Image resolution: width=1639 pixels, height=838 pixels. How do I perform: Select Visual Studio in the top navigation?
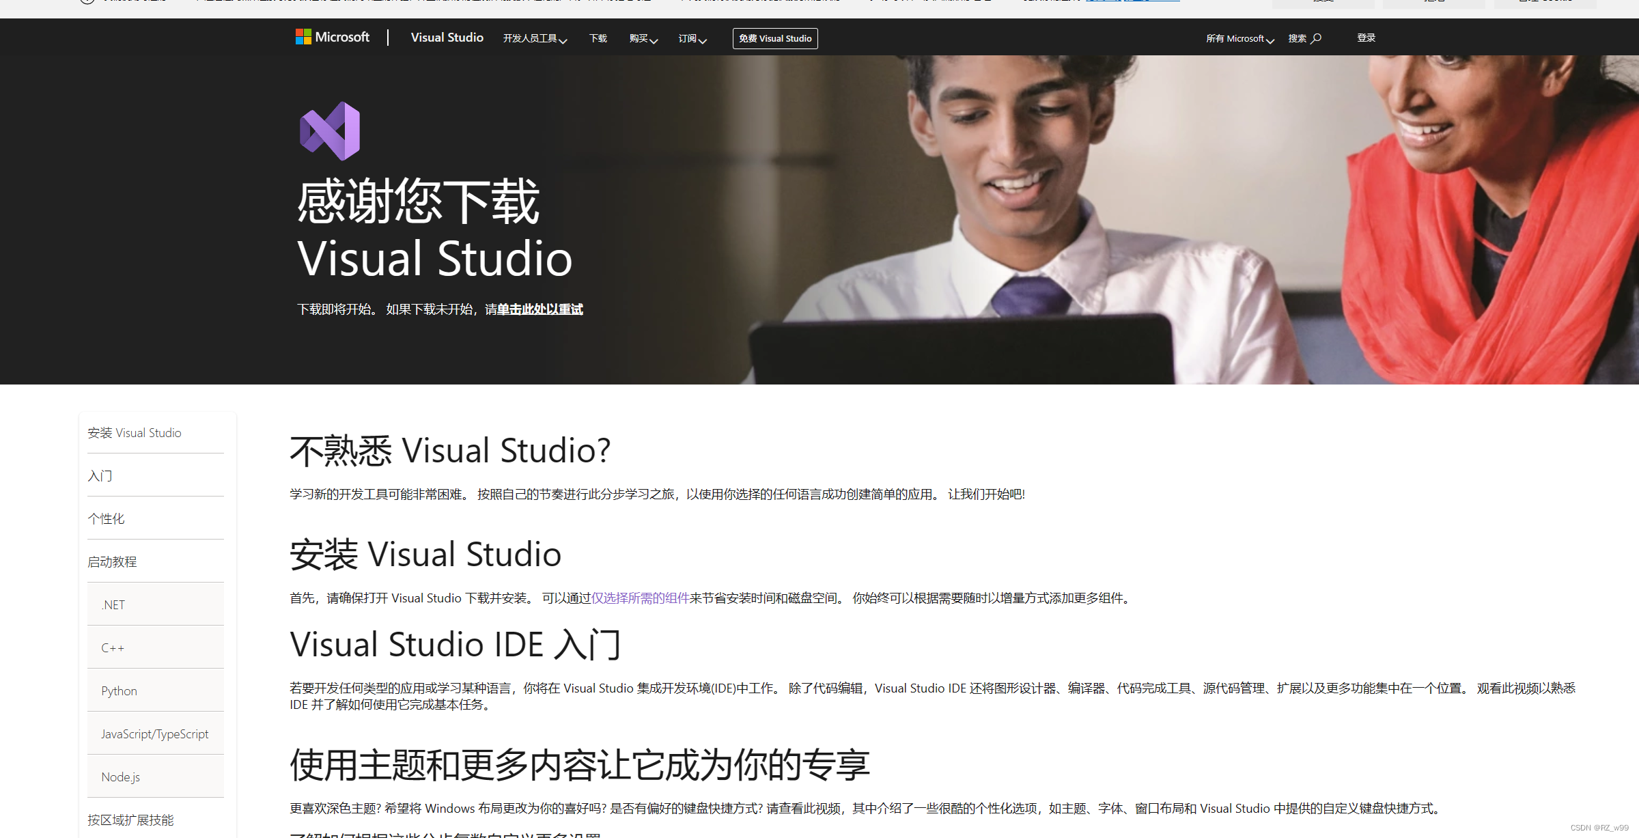pos(447,38)
